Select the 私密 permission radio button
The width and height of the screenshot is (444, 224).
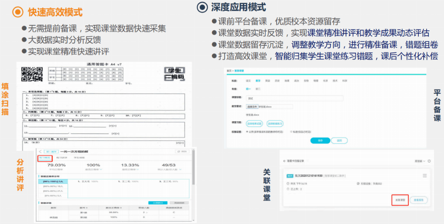[291, 131]
